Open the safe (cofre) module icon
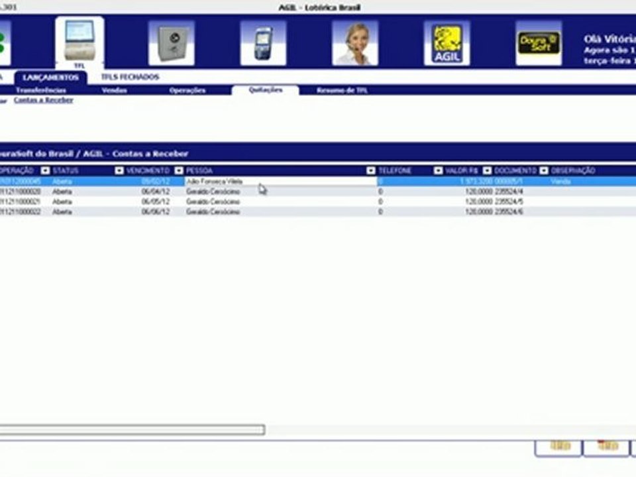Image resolution: width=636 pixels, height=477 pixels. point(172,44)
